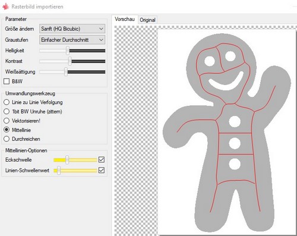
Task: Click the Graustufen label
Action: point(17,40)
